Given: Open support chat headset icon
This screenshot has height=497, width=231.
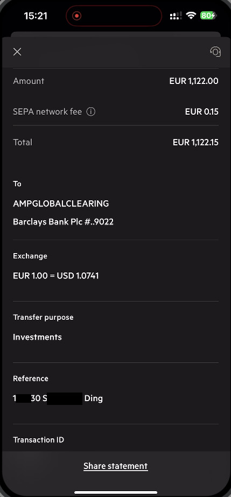Looking at the screenshot, I should tap(215, 52).
